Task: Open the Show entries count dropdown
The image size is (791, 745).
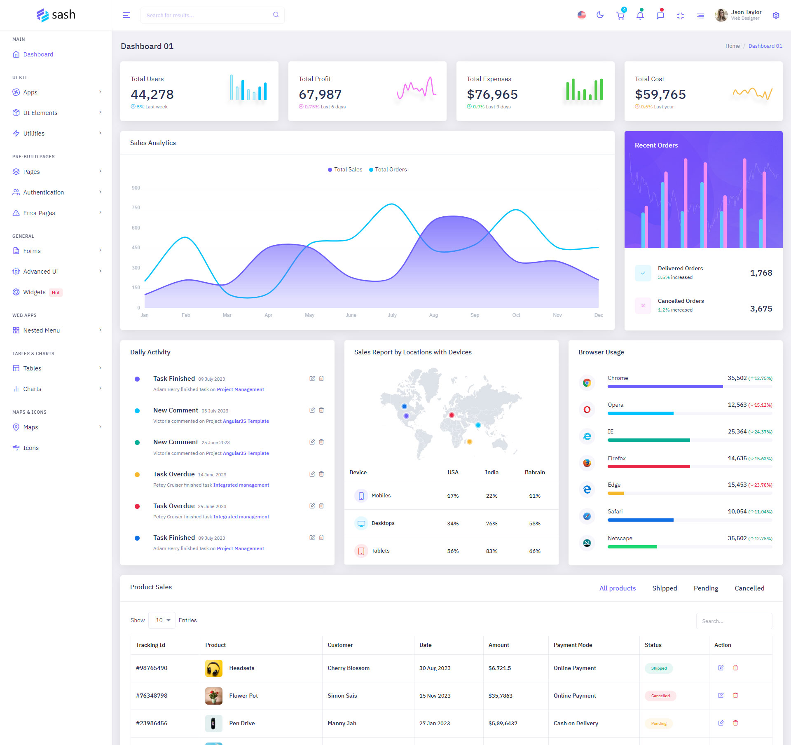Action: coord(162,620)
